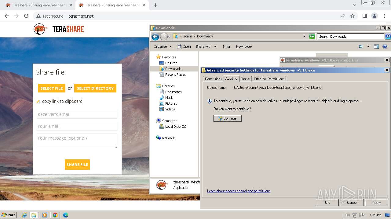Open explorer Help question mark icon
This screenshot has height=219, width=391.
[385, 47]
